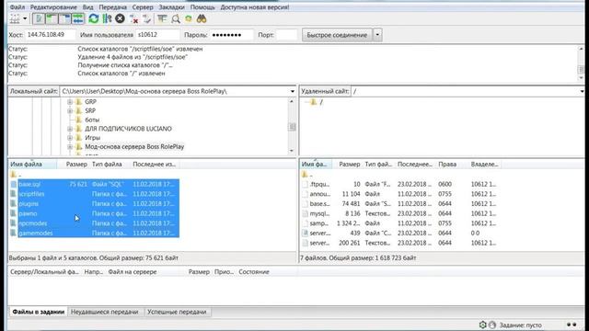Click the queue activity indicator dots
The height and width of the screenshot is (331, 589).
coord(572,325)
